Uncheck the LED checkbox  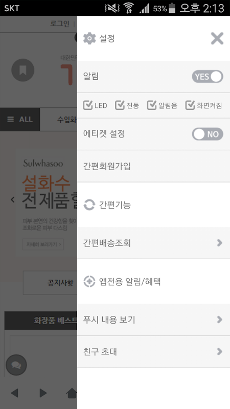88,105
